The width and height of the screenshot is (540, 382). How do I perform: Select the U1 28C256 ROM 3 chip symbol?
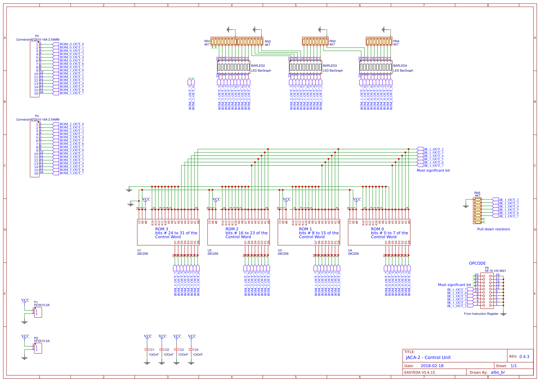168,233
